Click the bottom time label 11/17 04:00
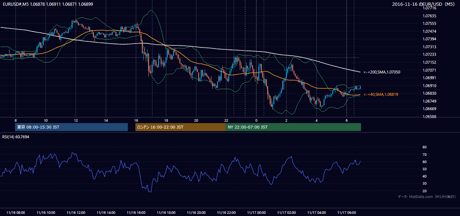The image size is (460, 216). [316, 213]
